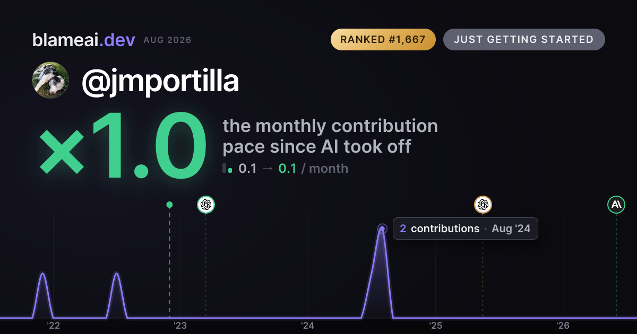Click the @jmportilla username

pos(160,81)
